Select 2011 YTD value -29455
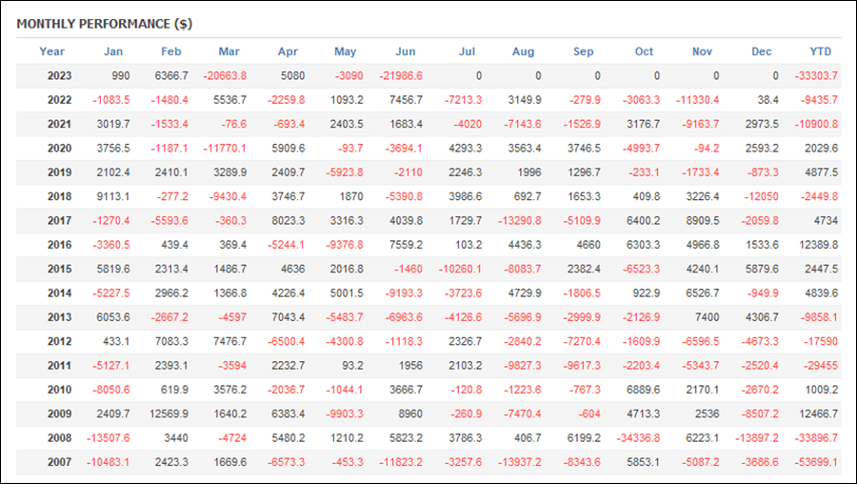Viewport: 857px width, 484px height. (x=821, y=365)
